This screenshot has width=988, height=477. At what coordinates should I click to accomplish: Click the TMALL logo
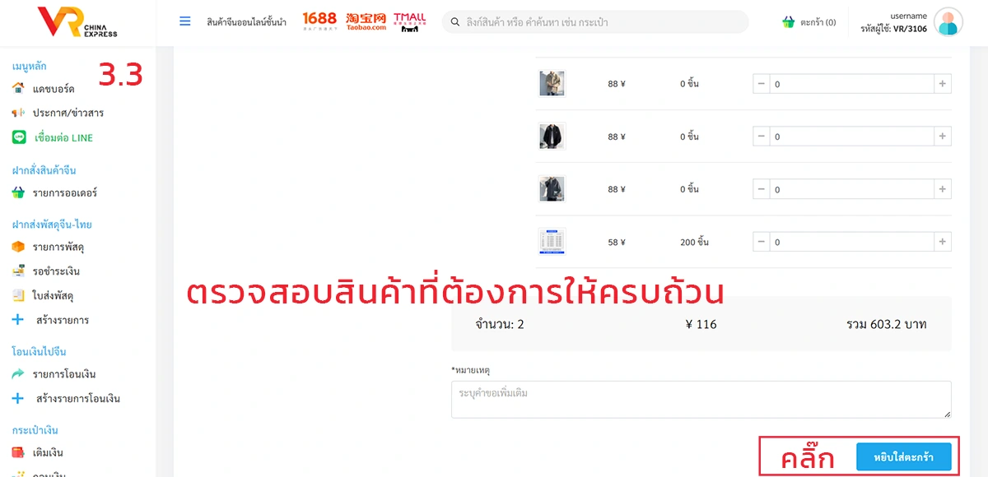pos(410,21)
